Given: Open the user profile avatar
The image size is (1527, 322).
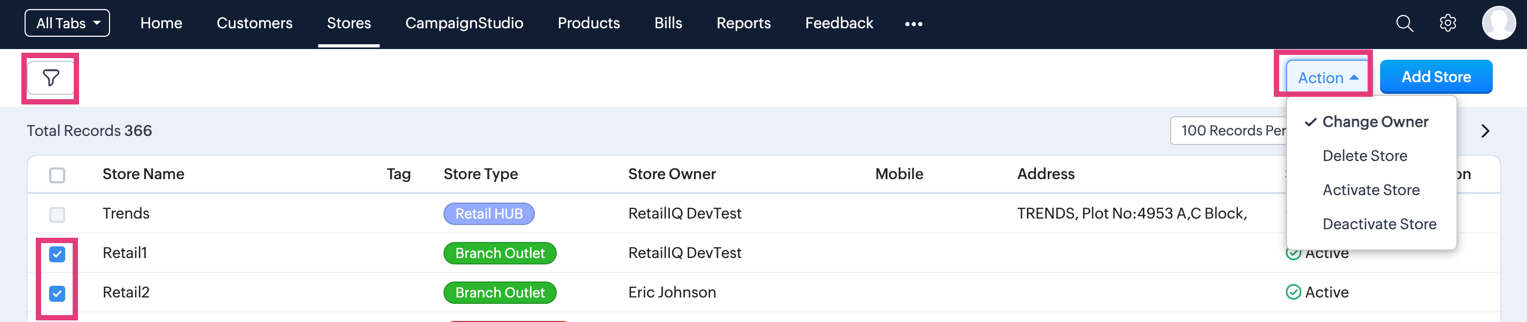Looking at the screenshot, I should pos(1499,23).
